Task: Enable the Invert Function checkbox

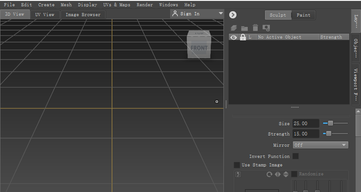Action: [x=296, y=156]
